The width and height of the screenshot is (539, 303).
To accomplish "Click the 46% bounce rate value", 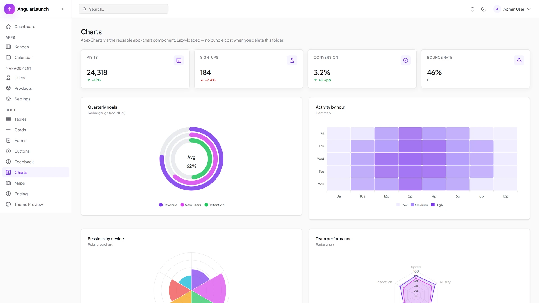I will pos(434,72).
